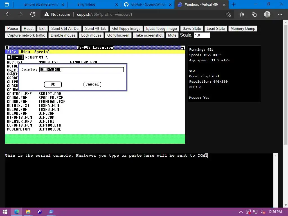Click inside the serial console text area
Image resolution: width=288 pixels, height=216 pixels.
tap(139, 181)
